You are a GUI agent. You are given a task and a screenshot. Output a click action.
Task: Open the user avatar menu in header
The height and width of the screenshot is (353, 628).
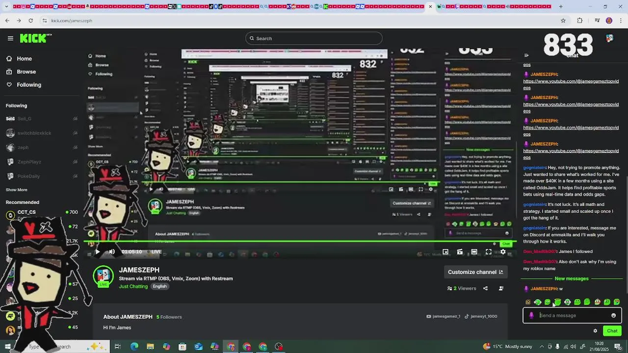point(609,38)
